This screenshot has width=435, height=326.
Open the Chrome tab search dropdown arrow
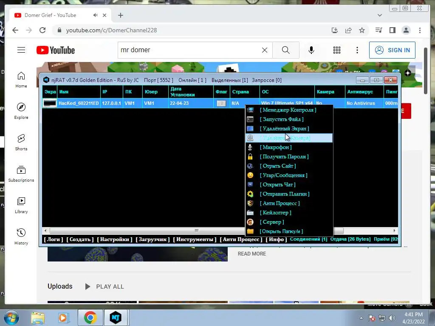click(x=380, y=15)
